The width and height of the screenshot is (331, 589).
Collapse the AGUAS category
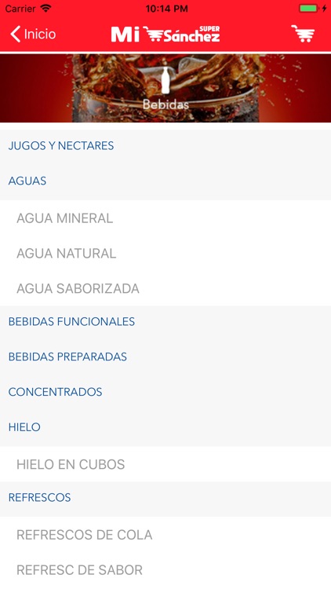tap(165, 181)
